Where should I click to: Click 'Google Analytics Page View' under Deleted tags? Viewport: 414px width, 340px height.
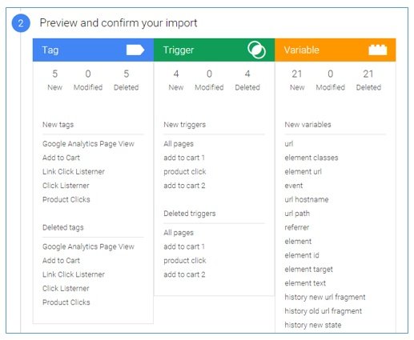click(88, 246)
